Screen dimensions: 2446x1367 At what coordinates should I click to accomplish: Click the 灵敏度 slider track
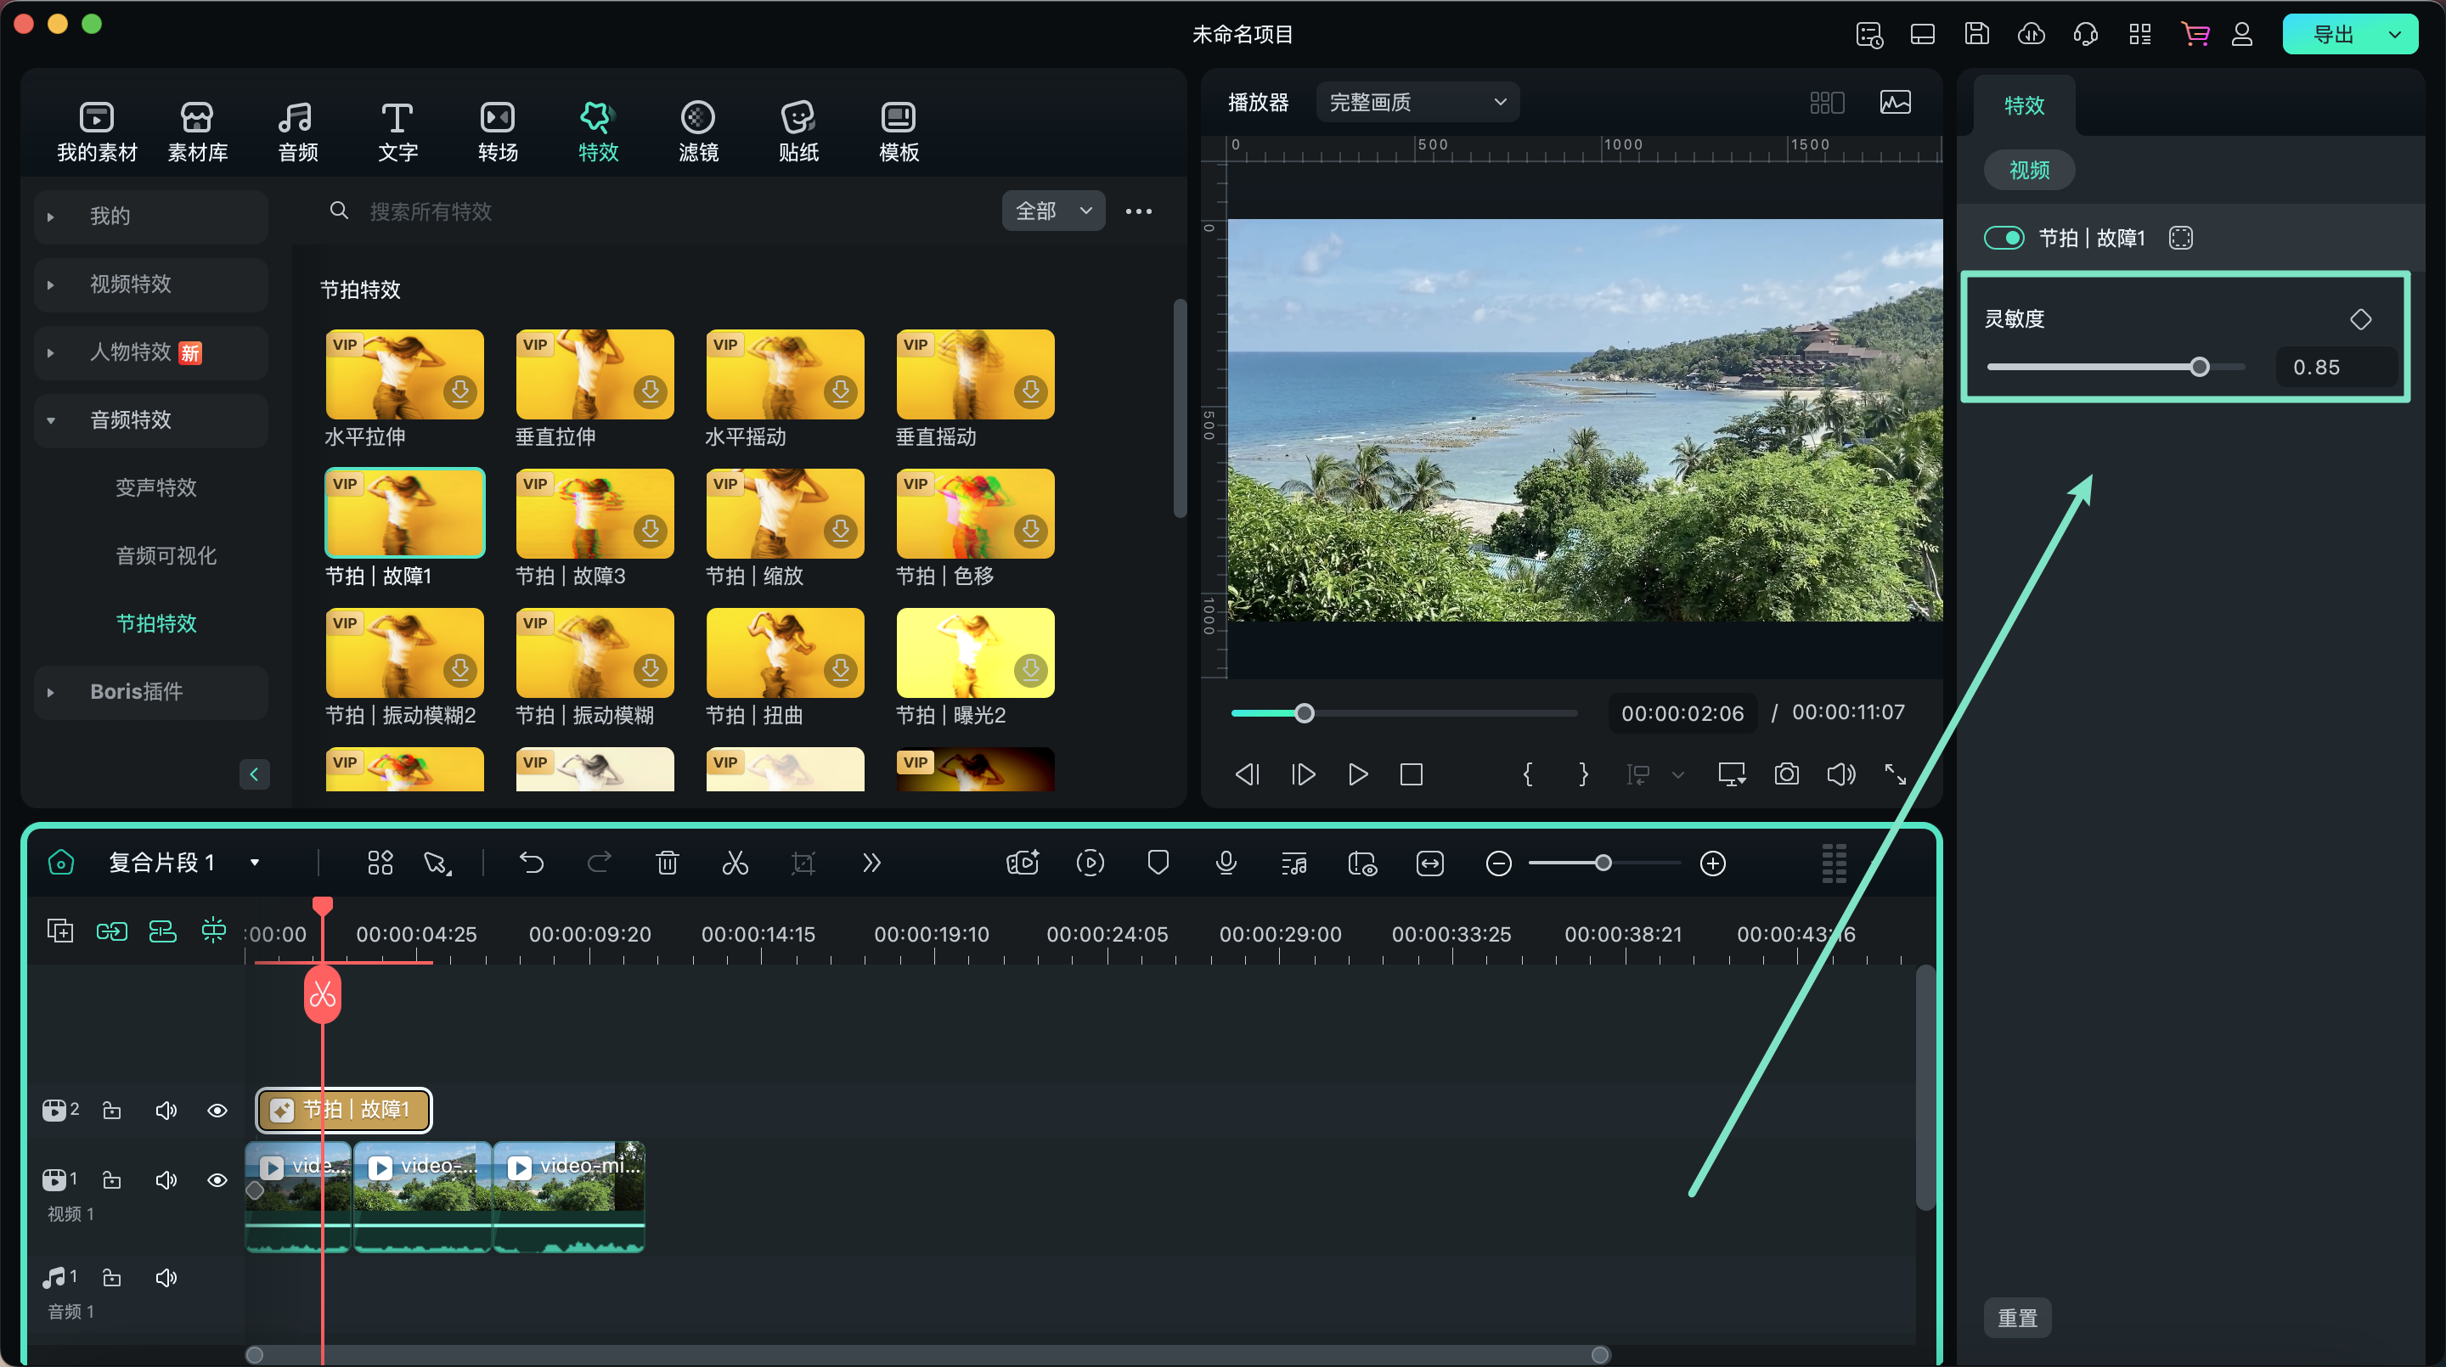coord(2089,368)
